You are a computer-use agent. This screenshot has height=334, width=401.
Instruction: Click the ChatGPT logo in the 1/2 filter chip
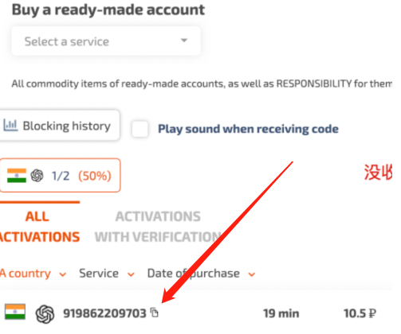pyautogui.click(x=37, y=176)
